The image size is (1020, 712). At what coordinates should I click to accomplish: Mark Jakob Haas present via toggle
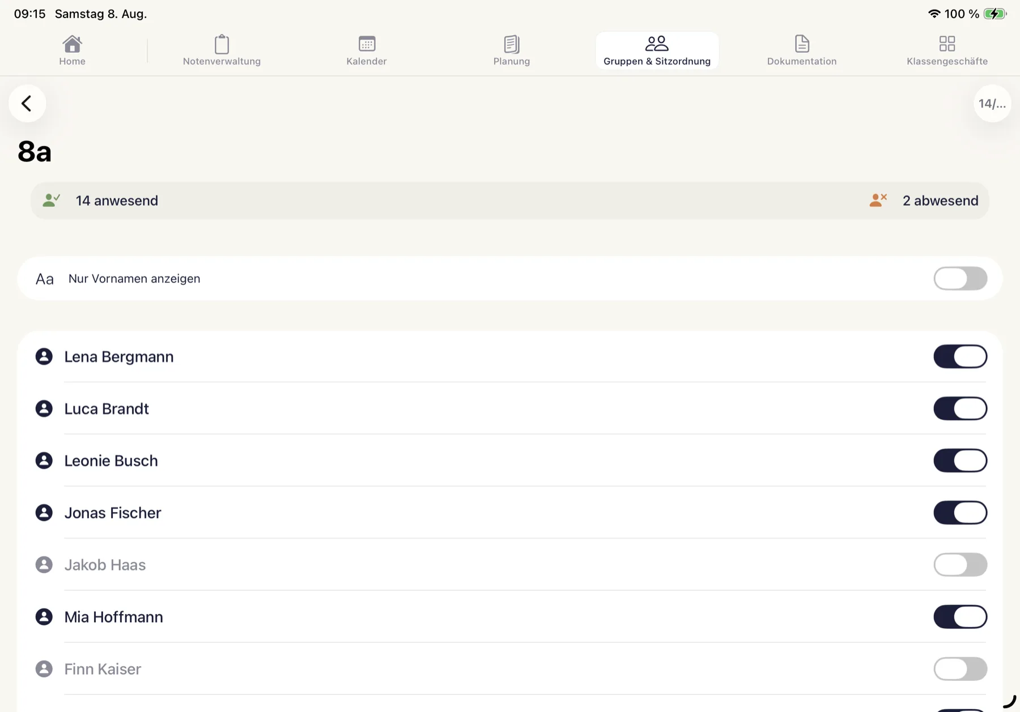[960, 565]
